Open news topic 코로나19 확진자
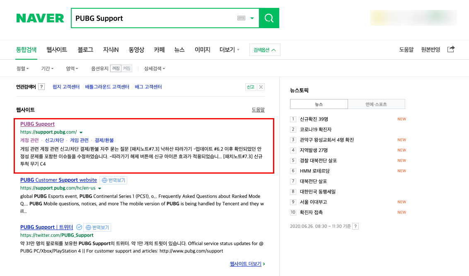 click(x=316, y=129)
